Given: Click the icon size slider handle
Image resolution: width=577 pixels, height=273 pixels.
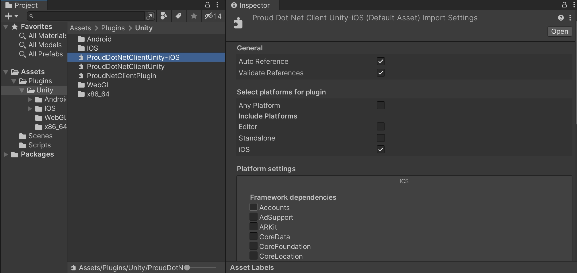Looking at the screenshot, I should point(187,268).
